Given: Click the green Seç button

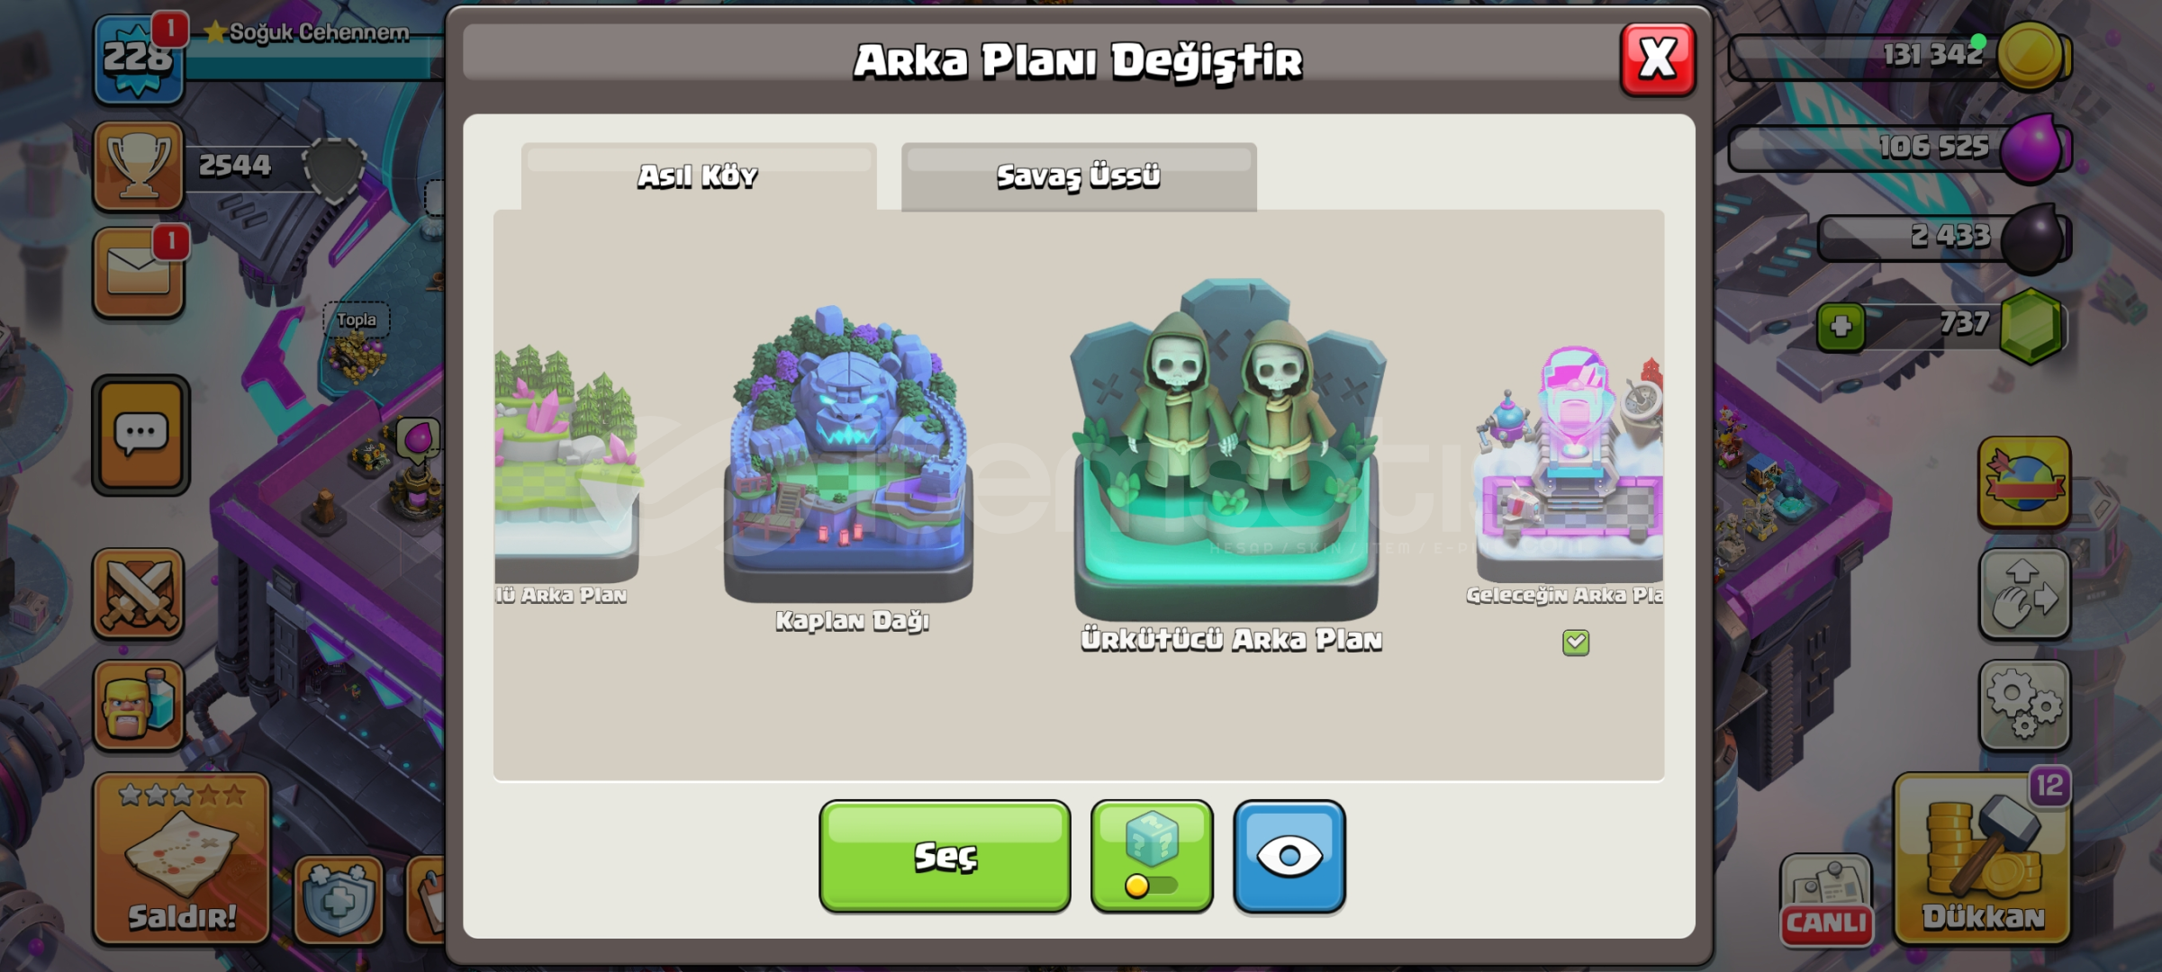Looking at the screenshot, I should click(945, 856).
